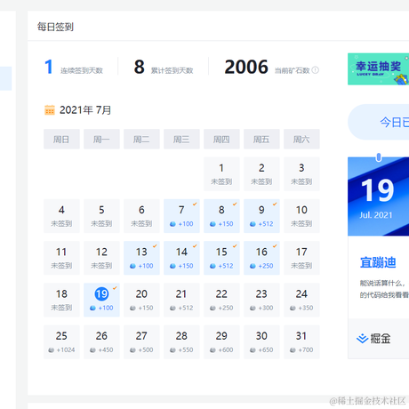
Task: Click the orange checkmark on day 7
Action: [195, 204]
